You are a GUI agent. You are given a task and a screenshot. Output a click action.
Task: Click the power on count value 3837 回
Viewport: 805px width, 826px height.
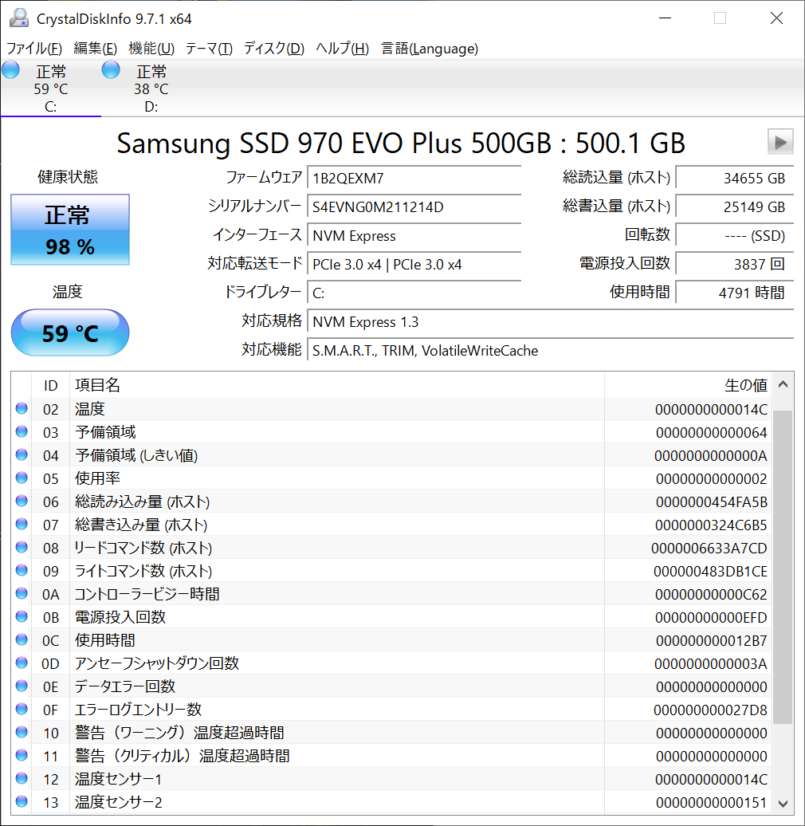pos(734,264)
